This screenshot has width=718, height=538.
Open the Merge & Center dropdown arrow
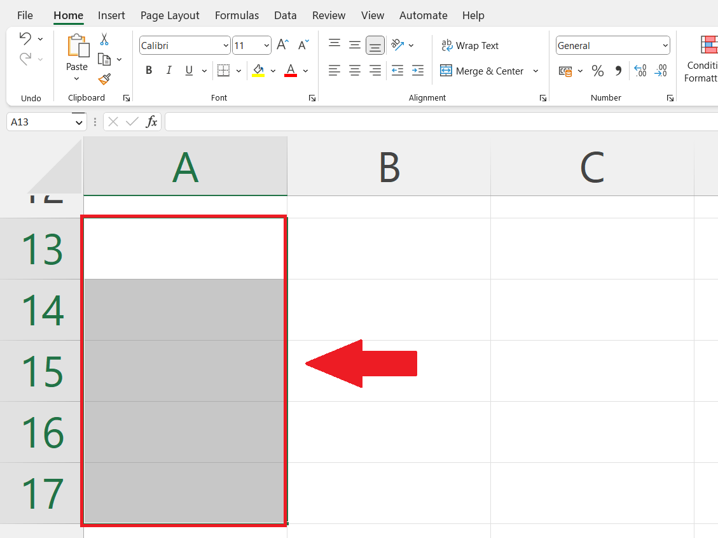tap(535, 71)
